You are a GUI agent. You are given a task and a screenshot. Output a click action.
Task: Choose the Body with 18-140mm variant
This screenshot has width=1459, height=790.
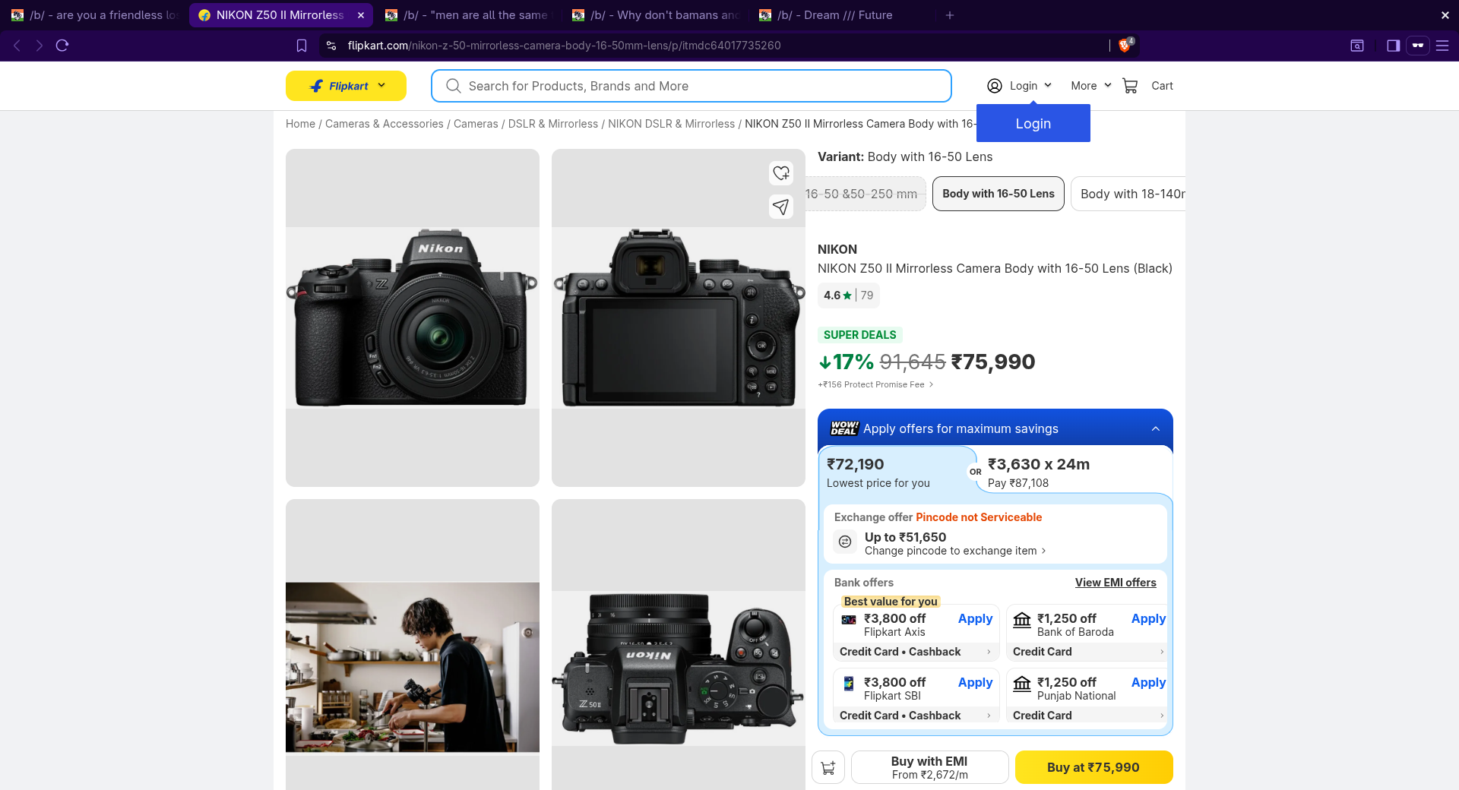click(1131, 194)
